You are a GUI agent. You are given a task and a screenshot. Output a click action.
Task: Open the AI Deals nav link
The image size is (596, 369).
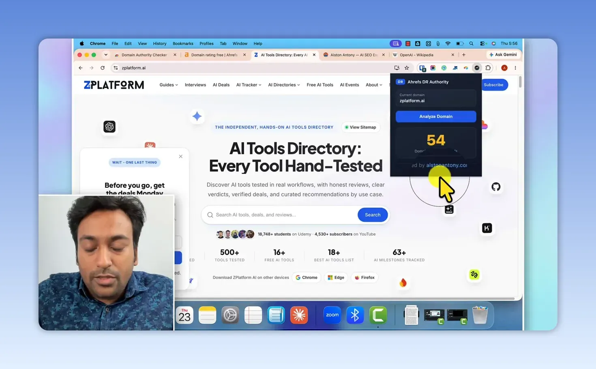click(x=221, y=85)
